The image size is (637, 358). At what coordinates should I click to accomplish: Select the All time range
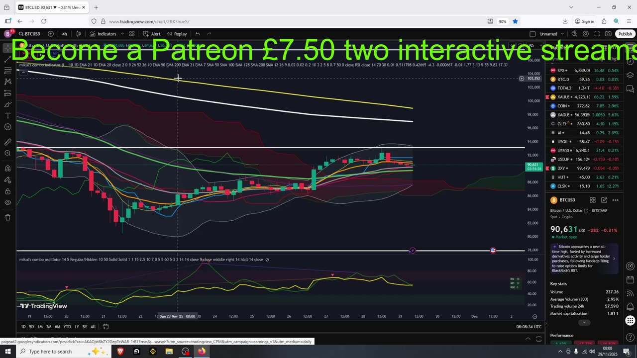coord(93,327)
